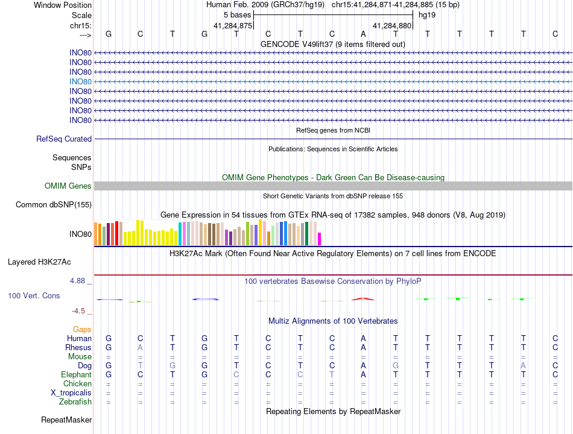
Task: Click the Common dbSNP(155) track label
Action: (x=54, y=204)
